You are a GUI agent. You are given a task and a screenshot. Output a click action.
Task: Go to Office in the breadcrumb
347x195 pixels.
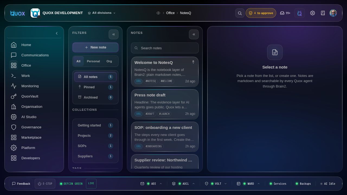pyautogui.click(x=170, y=13)
